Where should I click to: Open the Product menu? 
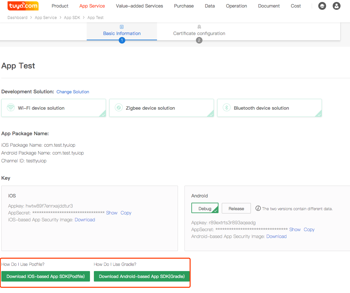(x=60, y=6)
